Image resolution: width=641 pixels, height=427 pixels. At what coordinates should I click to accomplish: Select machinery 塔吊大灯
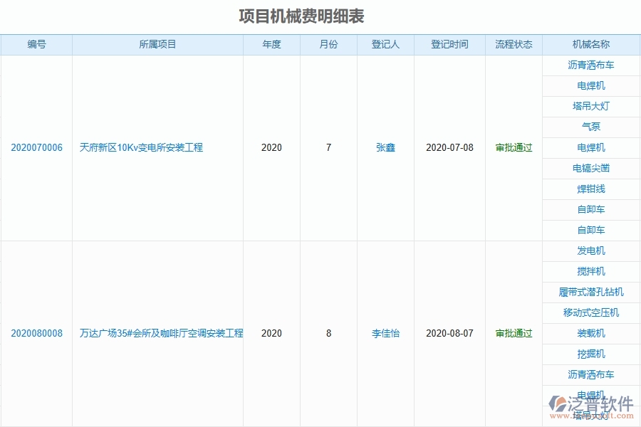pos(589,106)
